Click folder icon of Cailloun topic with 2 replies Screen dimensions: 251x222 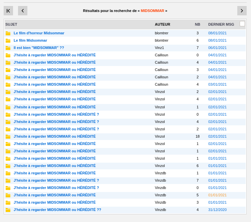(x=8, y=77)
